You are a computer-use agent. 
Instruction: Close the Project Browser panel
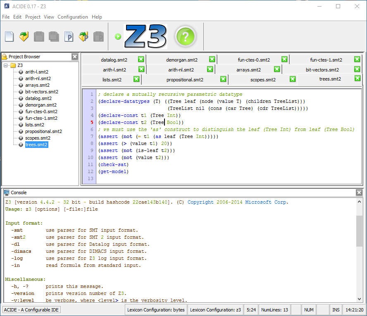(x=75, y=57)
